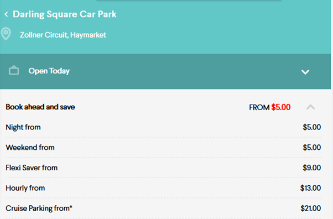This screenshot has height=219, width=333.
Task: Collapse the Book ahead and save section
Action: pos(310,107)
